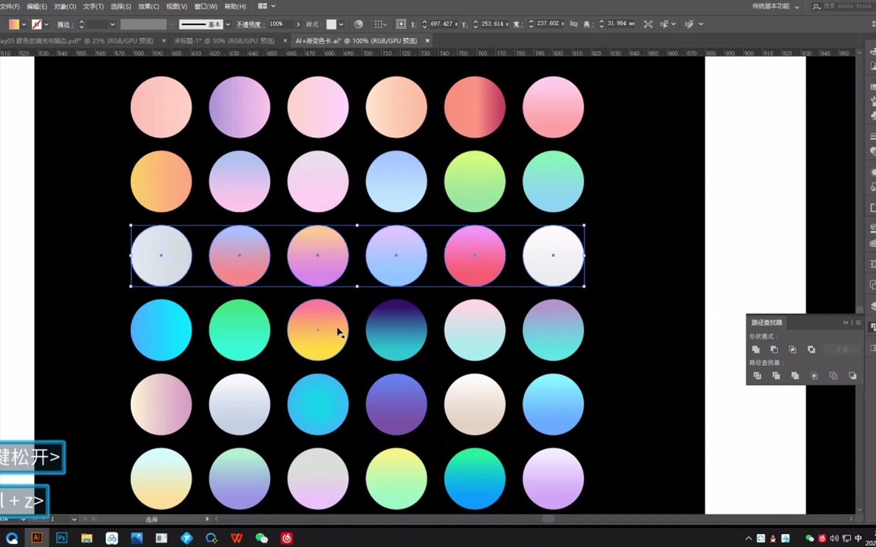This screenshot has height=547, width=876.
Task: Click the 不透明度 opacity label link
Action: click(248, 24)
